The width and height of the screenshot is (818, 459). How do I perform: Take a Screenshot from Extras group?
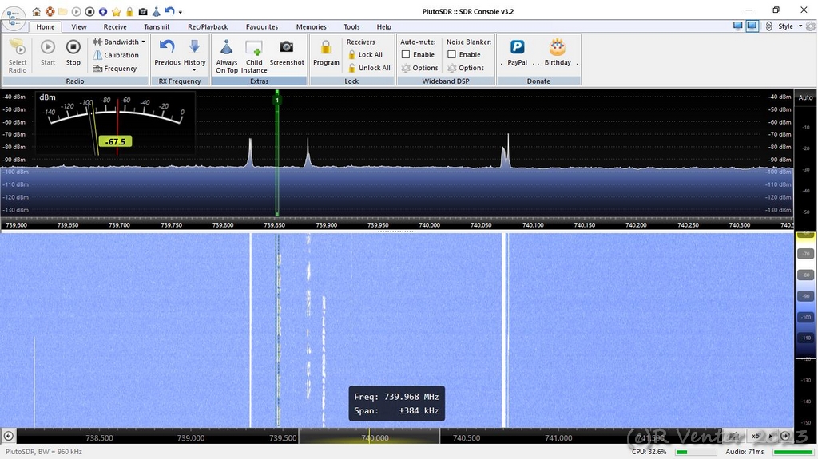point(287,53)
